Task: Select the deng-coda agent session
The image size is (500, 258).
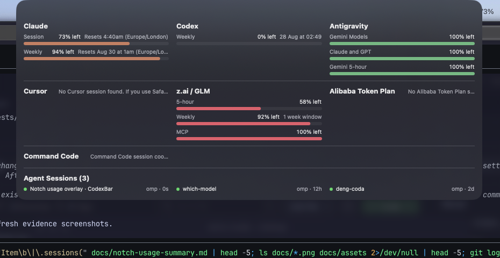Action: tap(350, 189)
